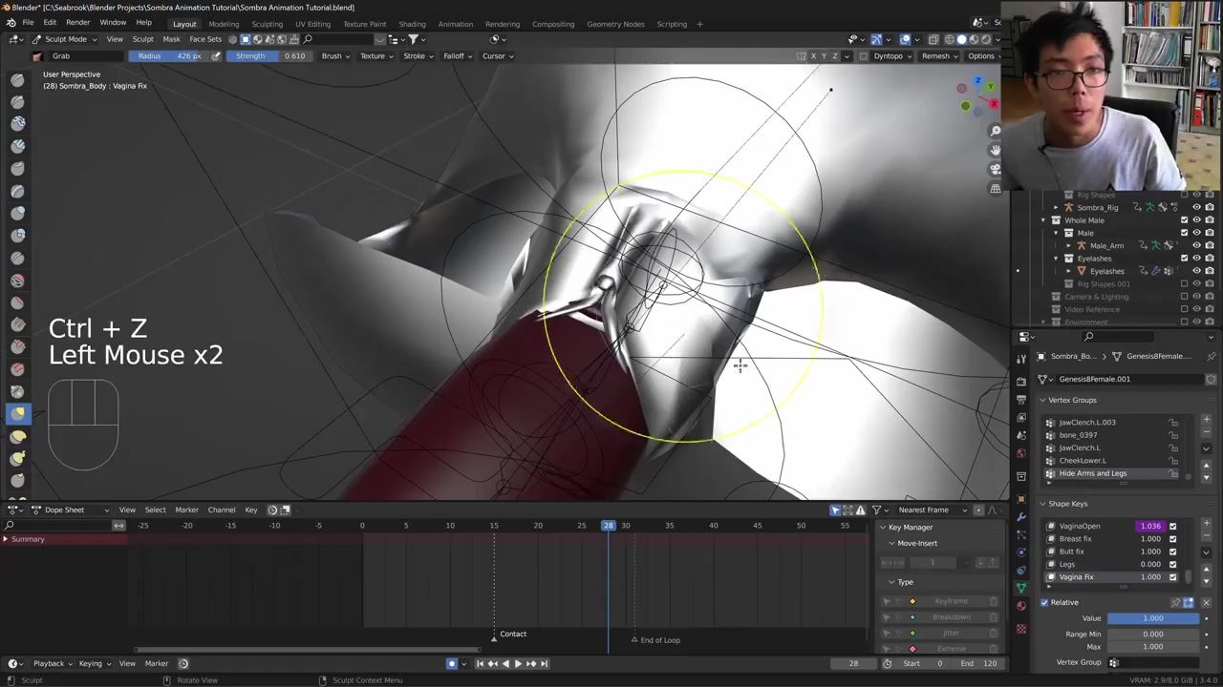
Task: Hide Male_Arm in the outliner
Action: 1196,245
